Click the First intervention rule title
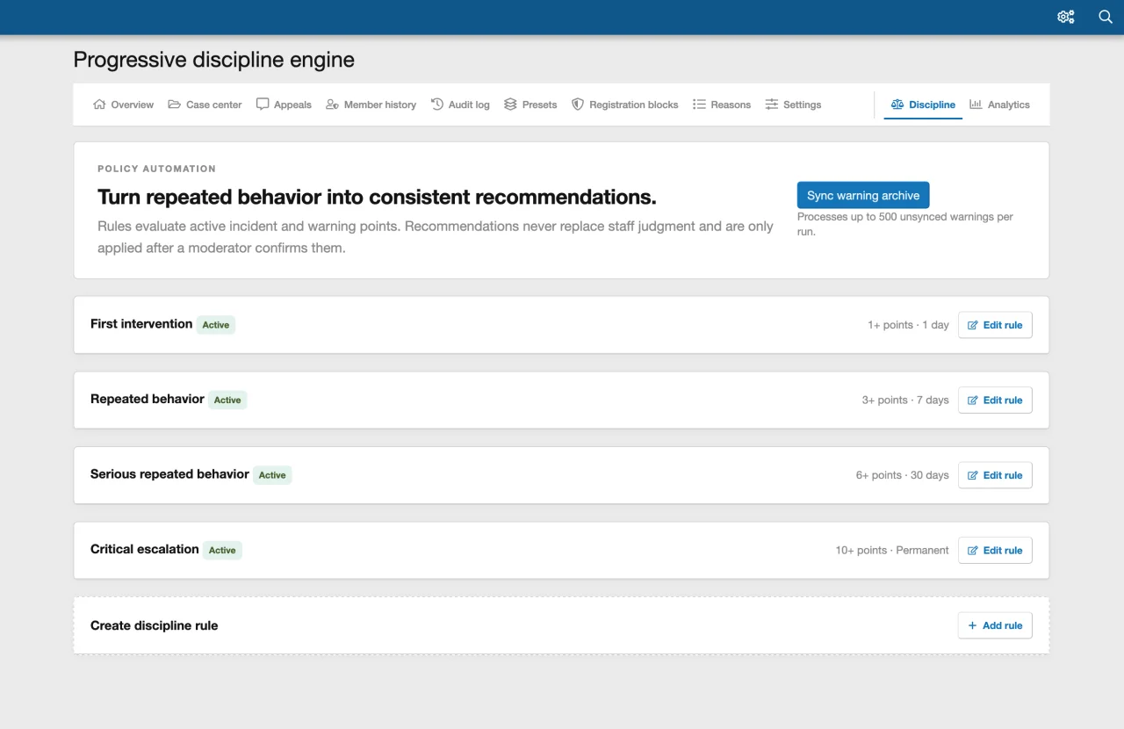The height and width of the screenshot is (729, 1124). 141,324
